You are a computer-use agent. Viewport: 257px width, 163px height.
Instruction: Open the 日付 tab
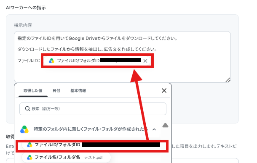coord(56,91)
